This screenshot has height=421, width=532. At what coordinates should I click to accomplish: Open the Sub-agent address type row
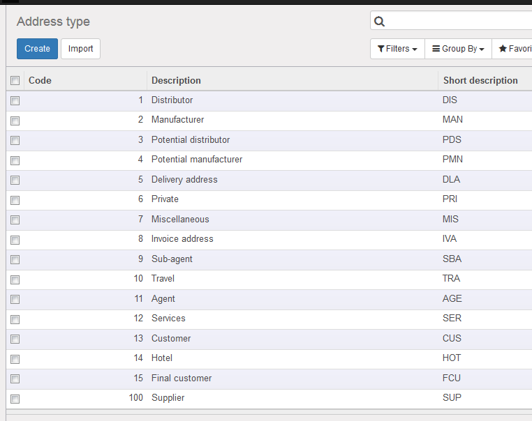click(x=269, y=259)
